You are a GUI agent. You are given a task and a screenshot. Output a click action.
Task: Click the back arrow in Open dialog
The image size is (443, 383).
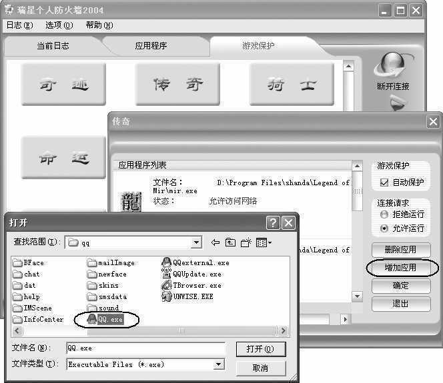(x=215, y=243)
